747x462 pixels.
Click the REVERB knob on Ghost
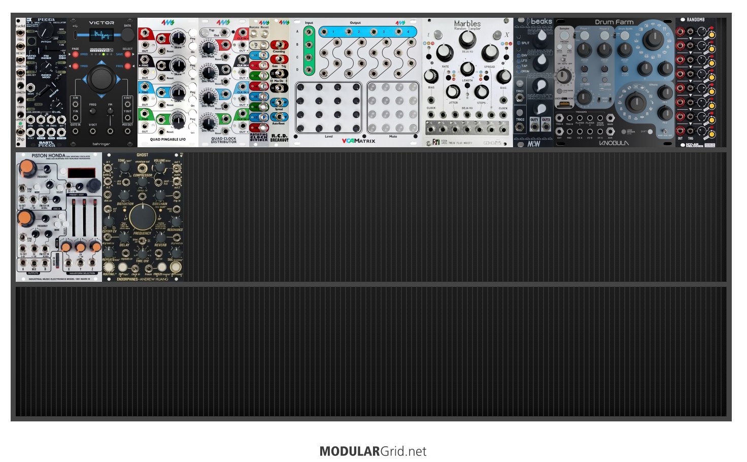pyautogui.click(x=160, y=237)
